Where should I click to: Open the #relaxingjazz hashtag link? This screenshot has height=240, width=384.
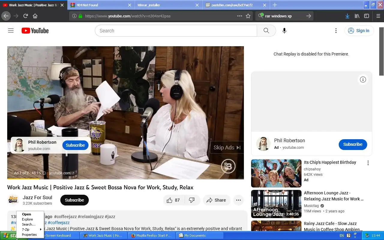click(x=91, y=217)
